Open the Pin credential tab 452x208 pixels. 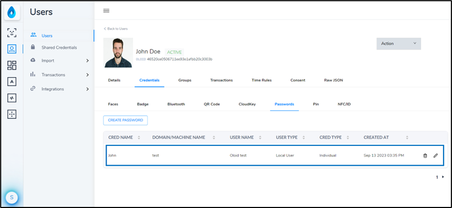pyautogui.click(x=316, y=104)
